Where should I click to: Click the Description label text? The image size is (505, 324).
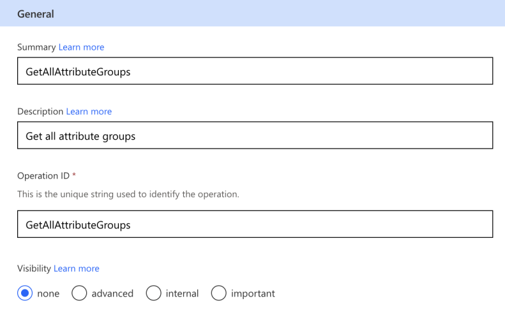40,112
